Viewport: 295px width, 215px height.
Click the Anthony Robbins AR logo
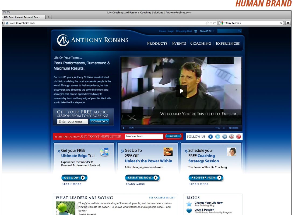63,40
